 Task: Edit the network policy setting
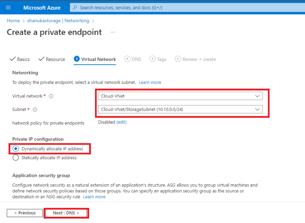[x=121, y=122]
